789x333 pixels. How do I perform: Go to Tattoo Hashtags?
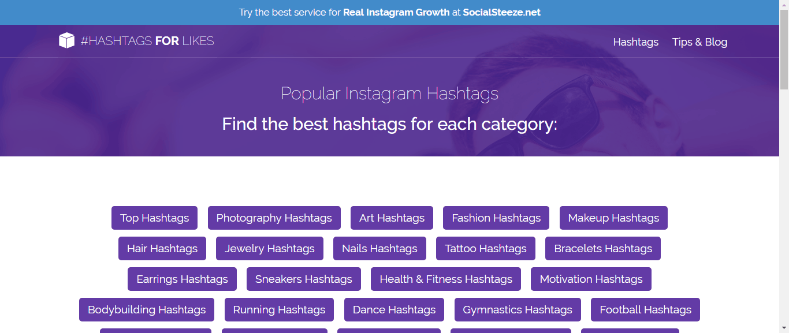(x=486, y=248)
